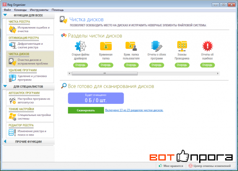Open the Включено 13 из 23 разделов link

[x=134, y=110]
